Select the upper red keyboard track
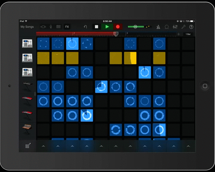Image resolution: width=215 pixels, height=172 pixels. point(27,101)
